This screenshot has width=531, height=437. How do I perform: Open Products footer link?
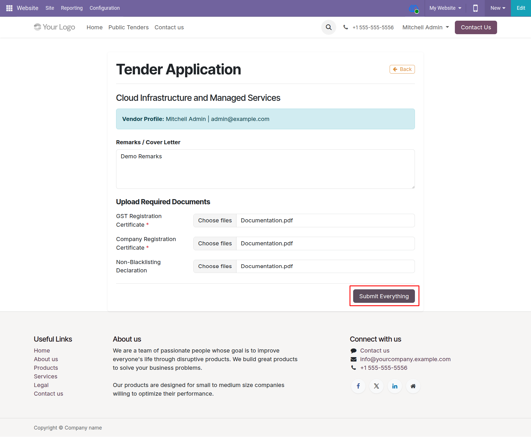[46, 368]
